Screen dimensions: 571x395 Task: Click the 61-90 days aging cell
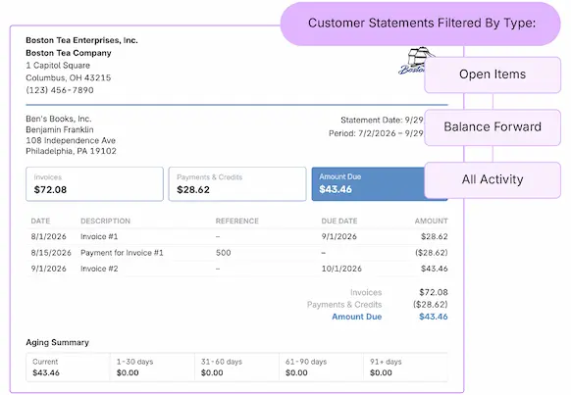pyautogui.click(x=321, y=368)
